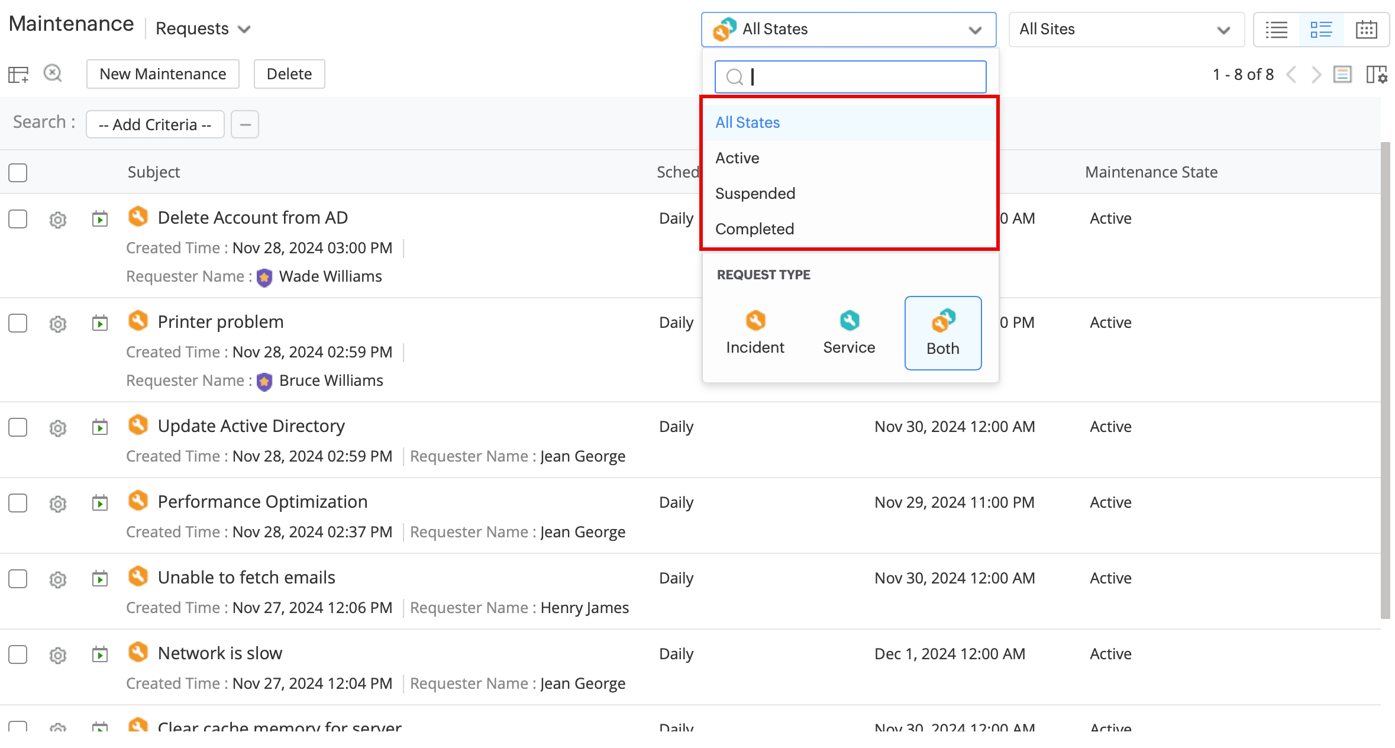Toggle the select-all header checkbox

click(18, 173)
